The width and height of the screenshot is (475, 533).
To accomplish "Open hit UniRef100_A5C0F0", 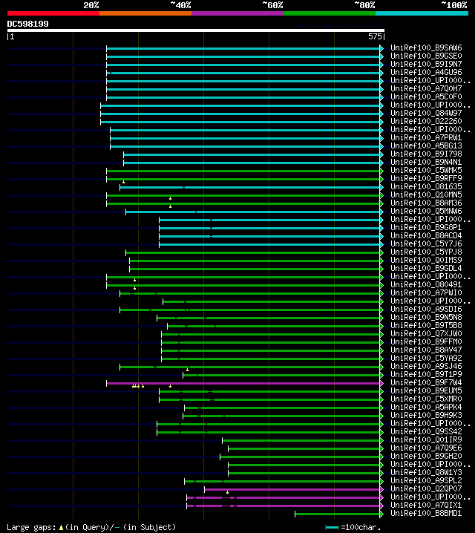I will click(x=426, y=97).
